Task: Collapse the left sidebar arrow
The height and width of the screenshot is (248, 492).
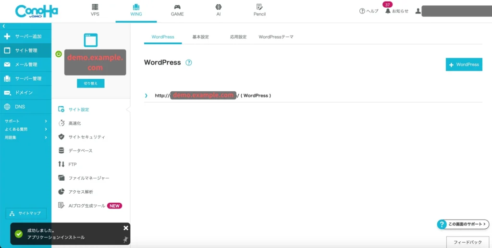Action: click(4, 26)
